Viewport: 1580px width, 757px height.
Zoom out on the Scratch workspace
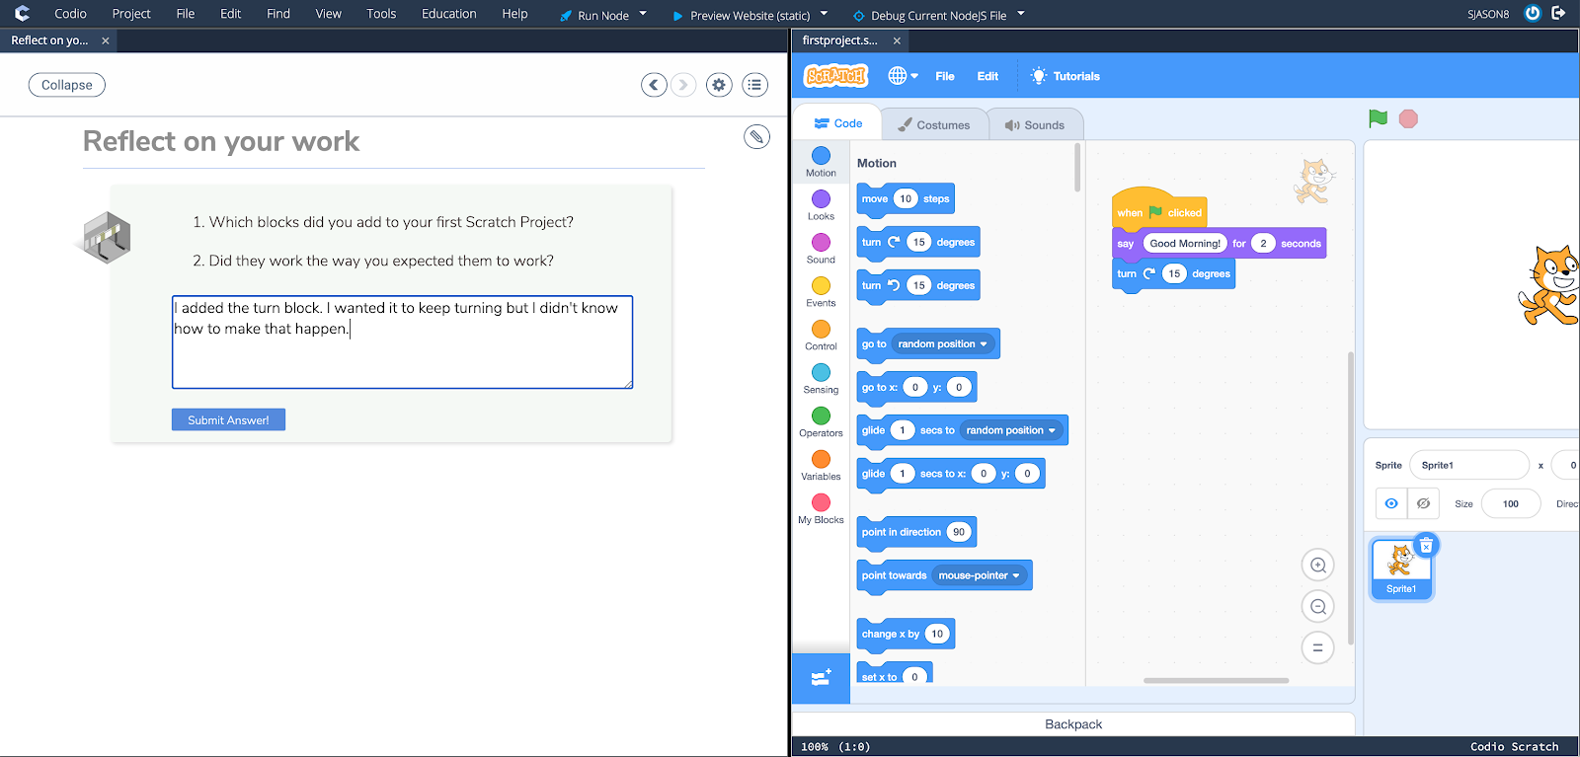click(x=1317, y=607)
